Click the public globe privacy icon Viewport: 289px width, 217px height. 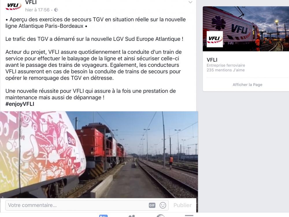[56, 10]
